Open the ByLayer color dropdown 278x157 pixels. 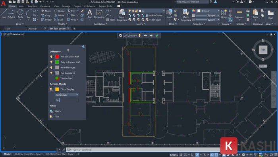tap(208, 11)
